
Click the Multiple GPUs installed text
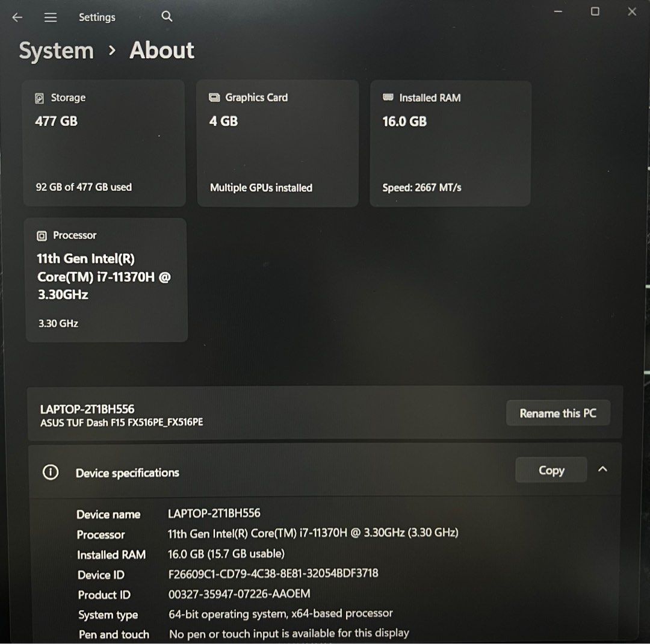pyautogui.click(x=261, y=187)
